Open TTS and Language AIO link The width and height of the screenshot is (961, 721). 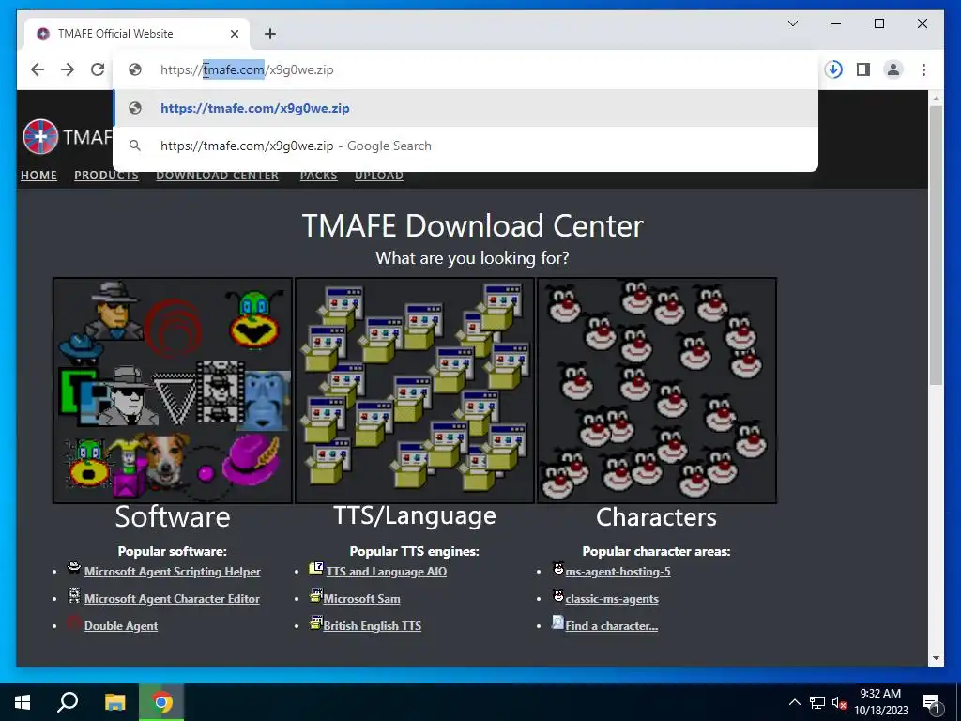[x=386, y=572]
